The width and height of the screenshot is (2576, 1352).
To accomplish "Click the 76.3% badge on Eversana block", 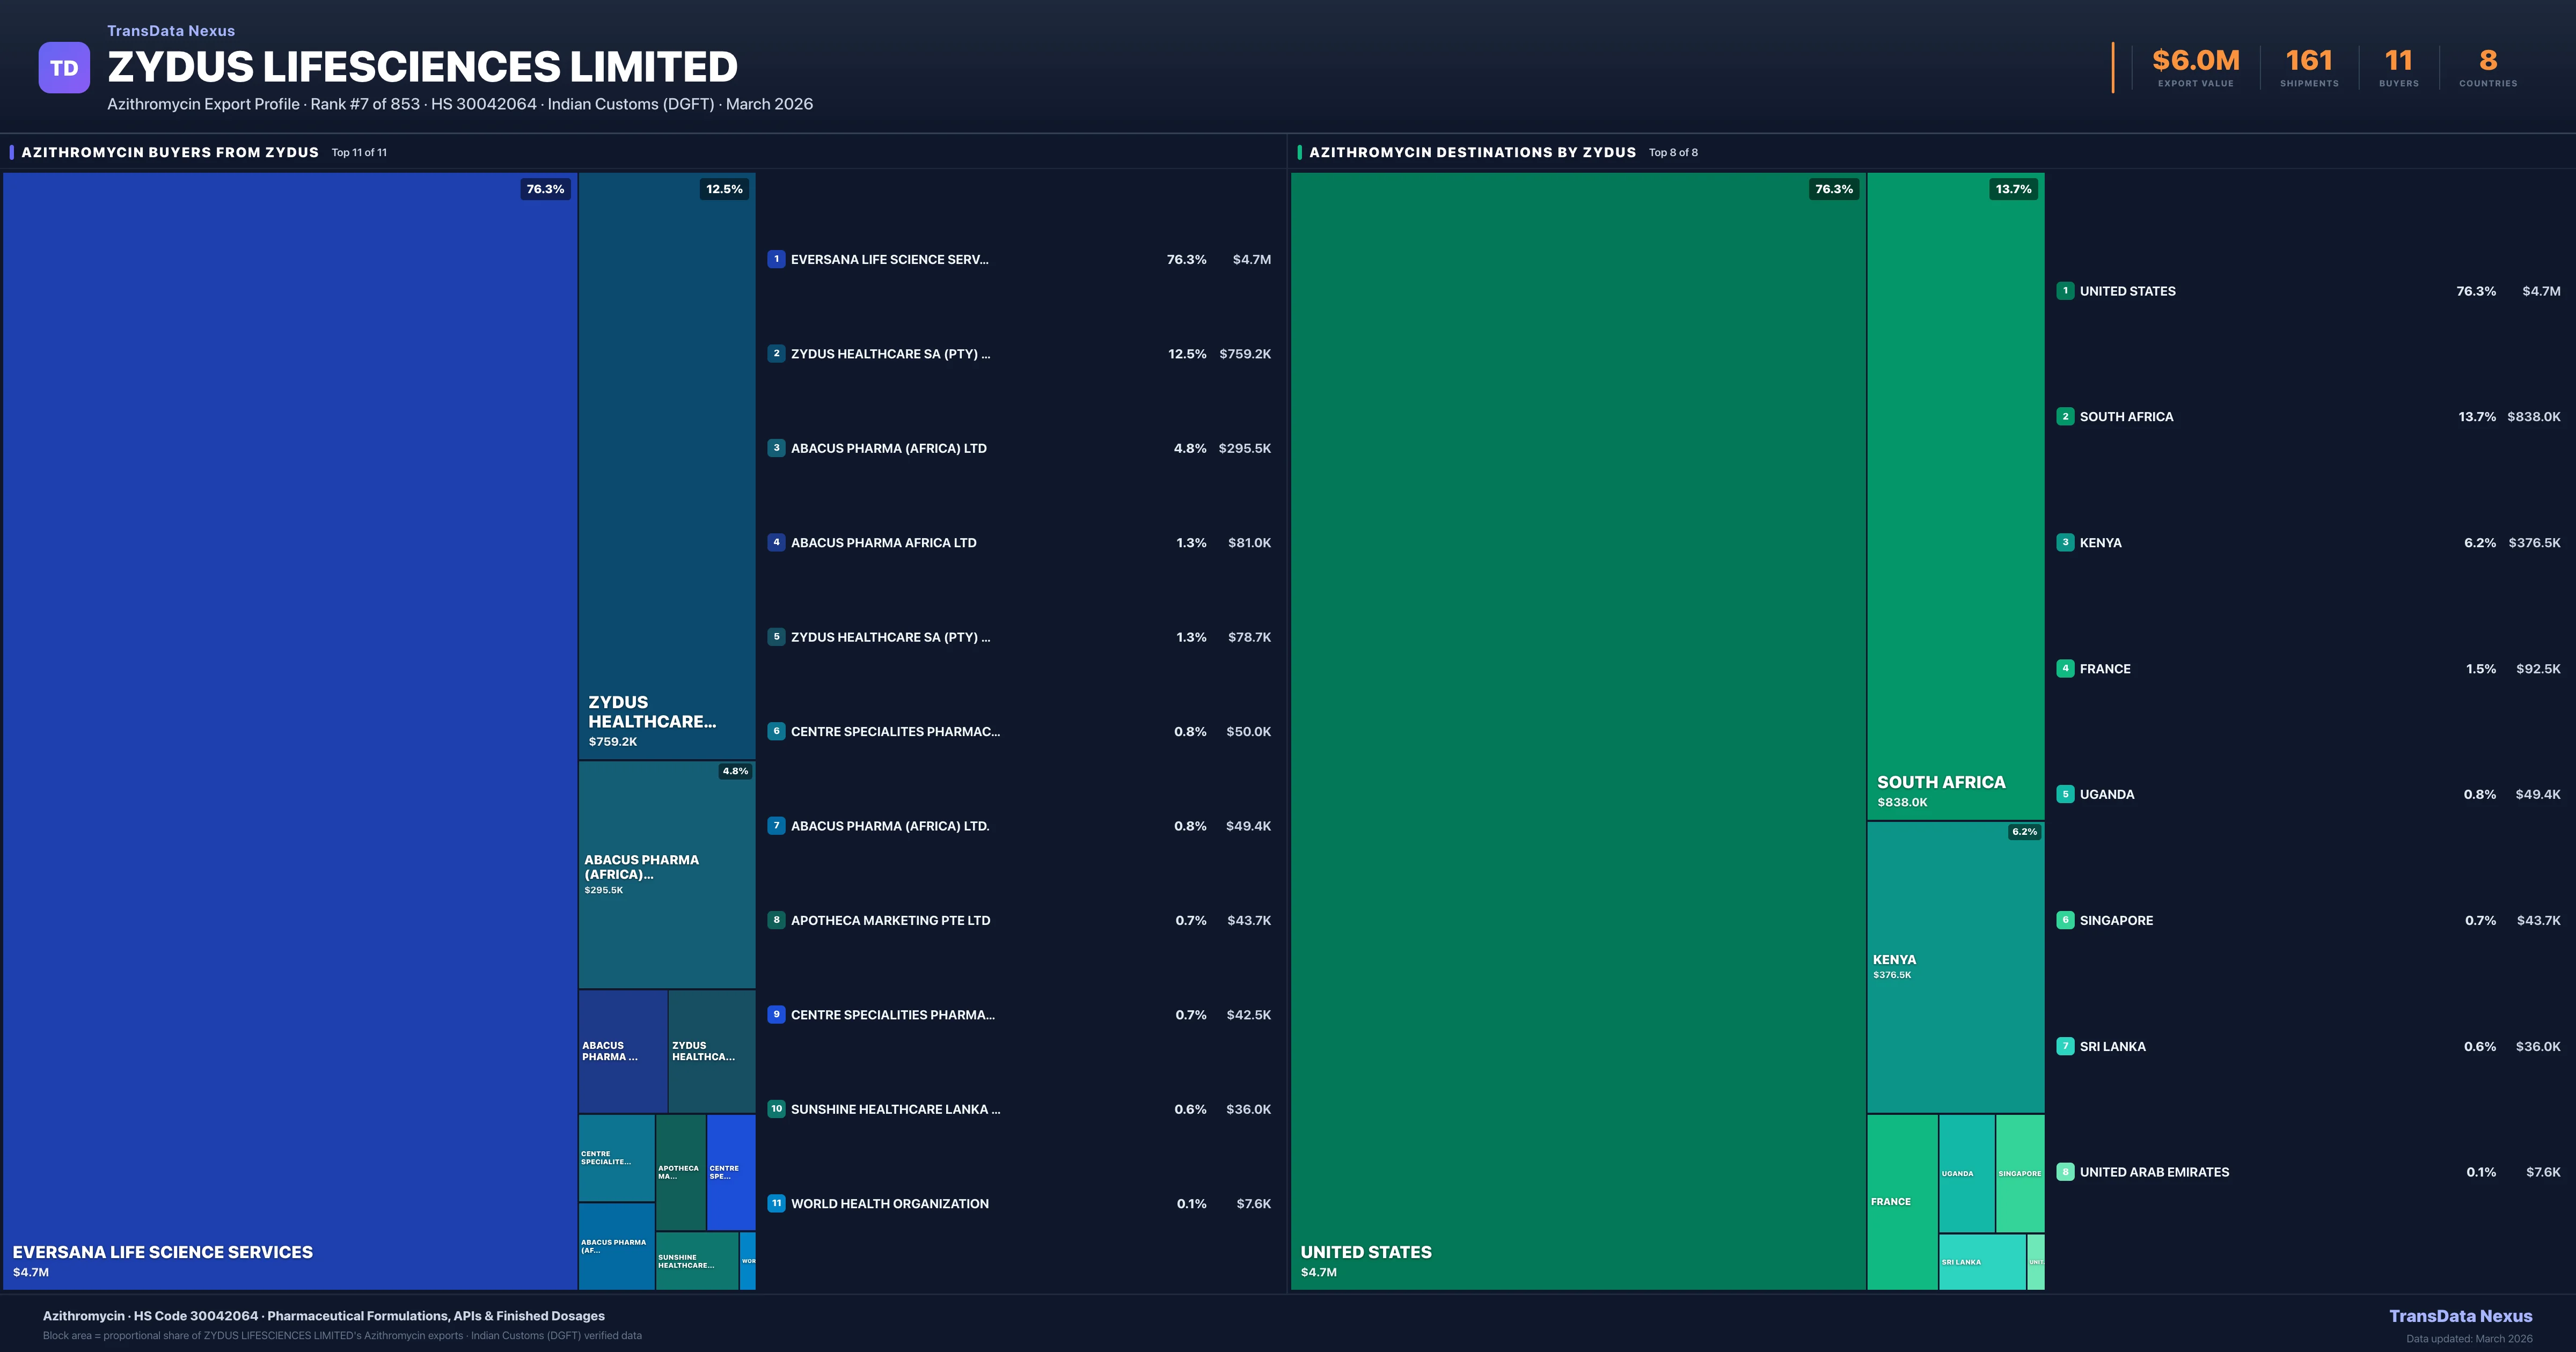I will point(545,189).
